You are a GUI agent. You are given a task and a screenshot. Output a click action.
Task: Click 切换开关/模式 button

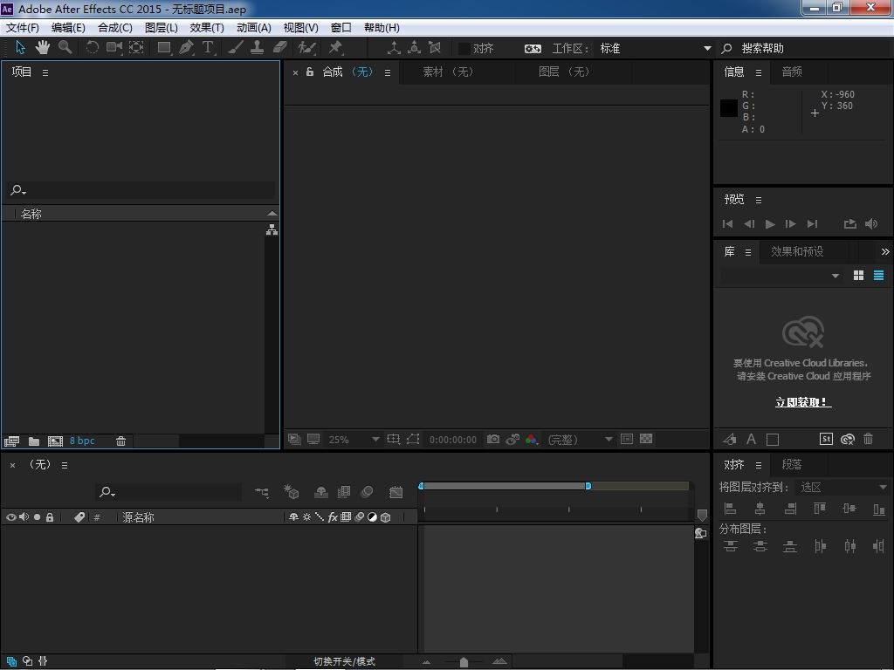pos(344,661)
